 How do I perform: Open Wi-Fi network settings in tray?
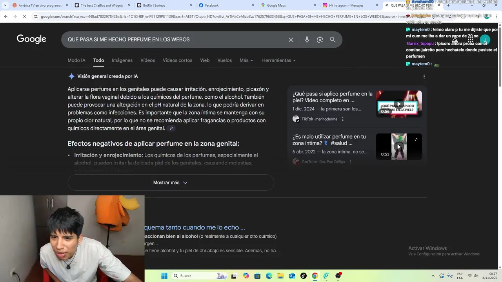[470, 276]
